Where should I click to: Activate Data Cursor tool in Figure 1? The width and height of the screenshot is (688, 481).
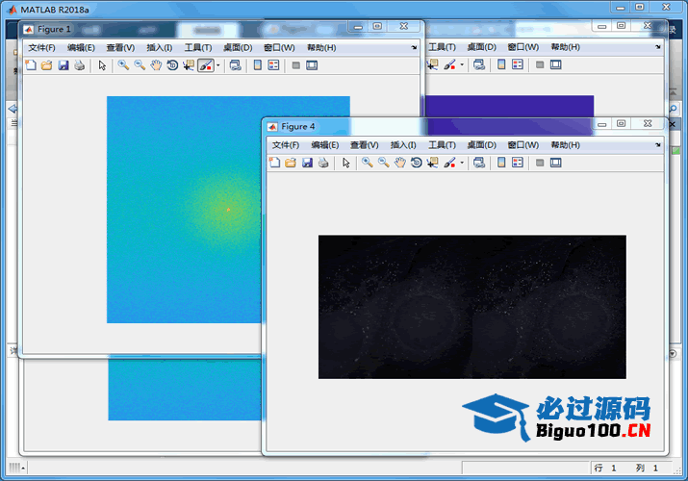pyautogui.click(x=189, y=65)
